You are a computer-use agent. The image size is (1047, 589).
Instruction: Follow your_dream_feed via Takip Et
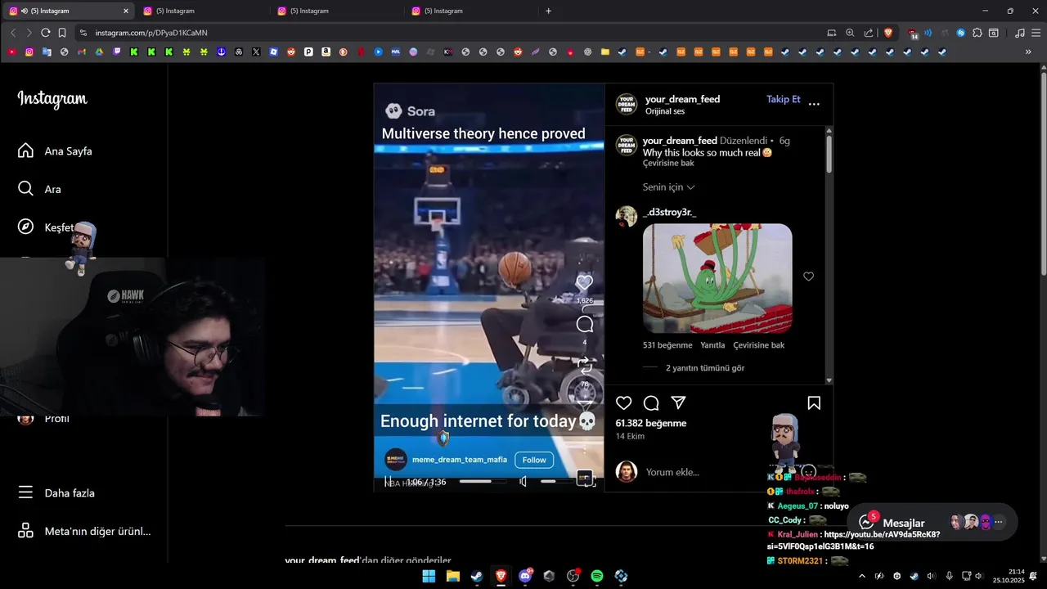tap(783, 99)
